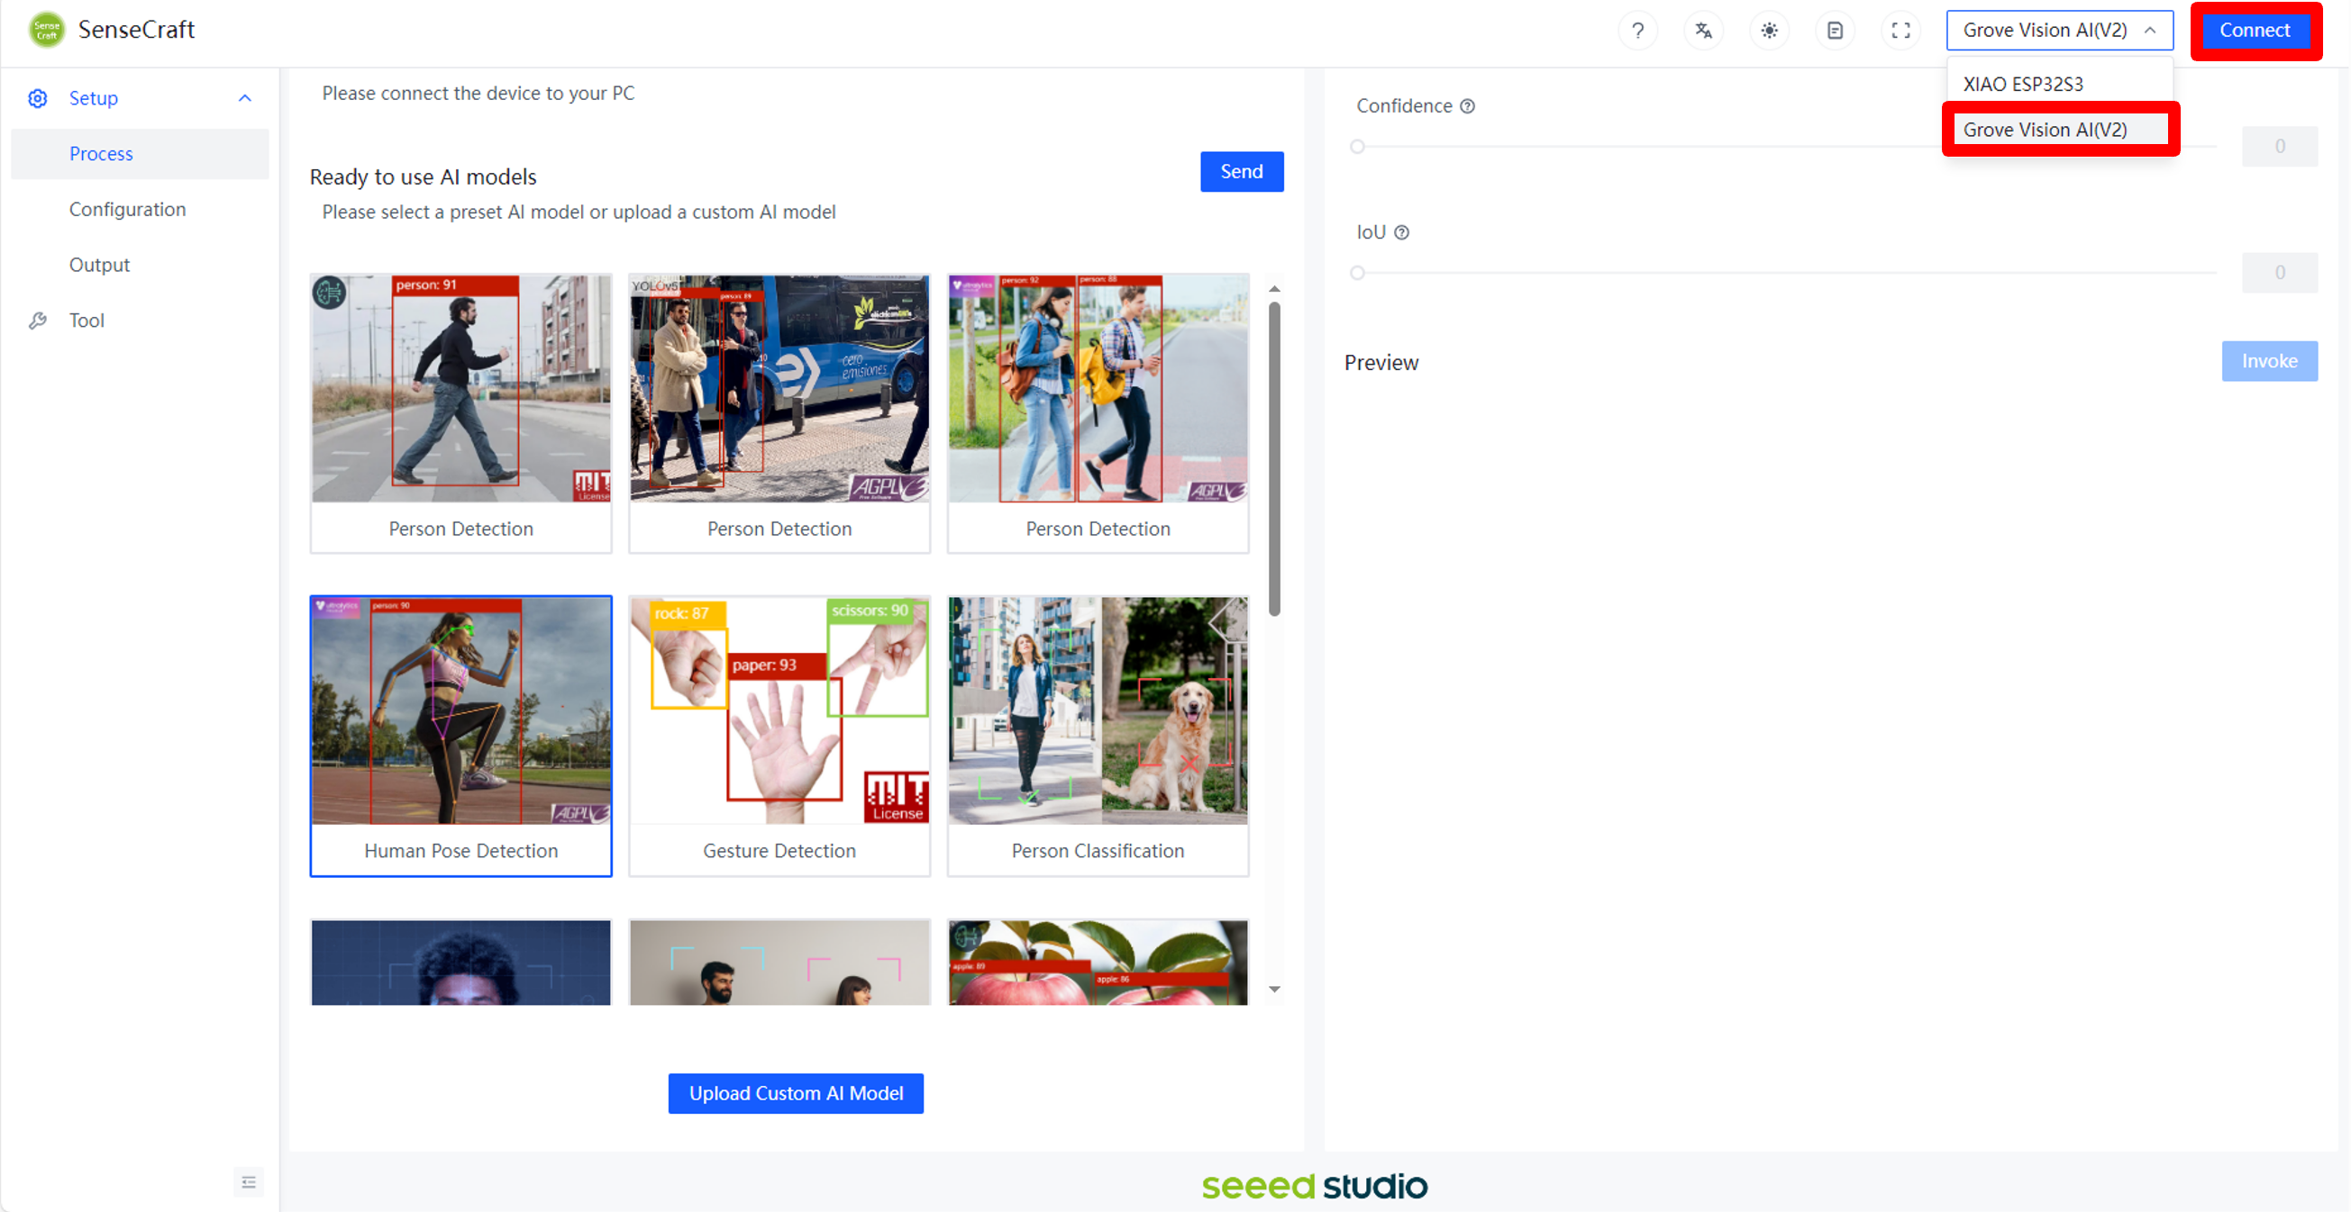The width and height of the screenshot is (2351, 1212).
Task: Switch to the Output menu item
Action: (x=99, y=265)
